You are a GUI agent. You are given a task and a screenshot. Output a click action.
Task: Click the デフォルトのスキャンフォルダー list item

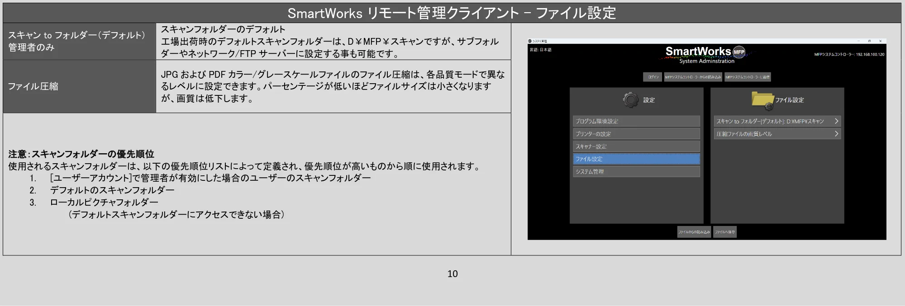[x=112, y=190]
